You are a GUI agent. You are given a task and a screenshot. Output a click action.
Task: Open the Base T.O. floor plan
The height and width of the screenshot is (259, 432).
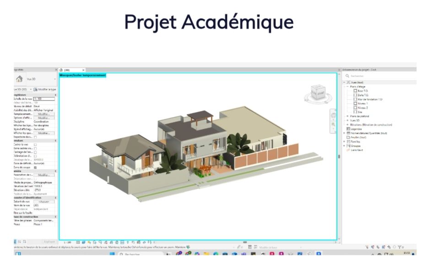click(362, 91)
